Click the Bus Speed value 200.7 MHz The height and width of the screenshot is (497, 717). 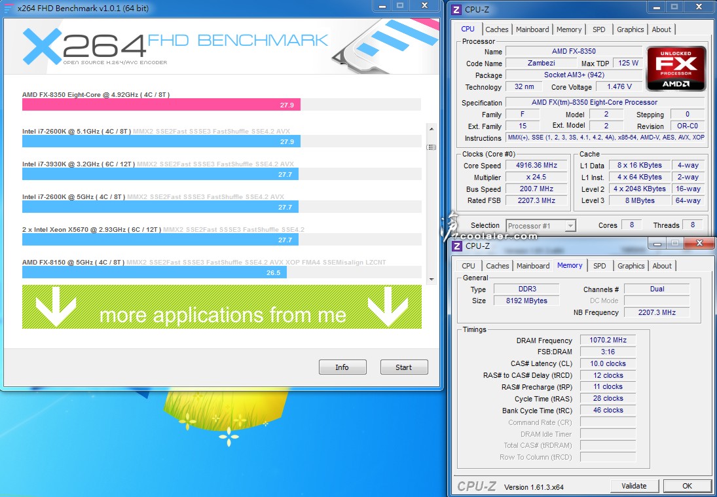coord(537,189)
